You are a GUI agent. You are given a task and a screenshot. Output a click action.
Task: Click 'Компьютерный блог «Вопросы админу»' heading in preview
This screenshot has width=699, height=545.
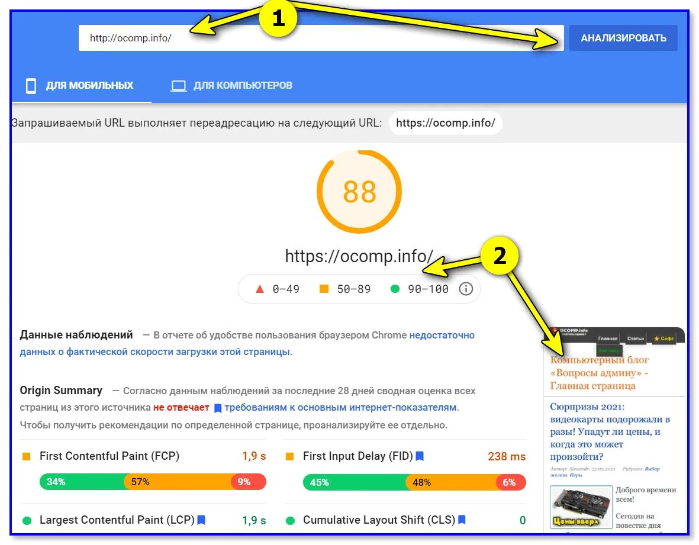[599, 373]
